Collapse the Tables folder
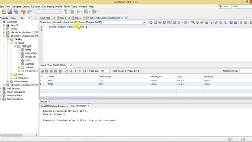 coord(11,43)
